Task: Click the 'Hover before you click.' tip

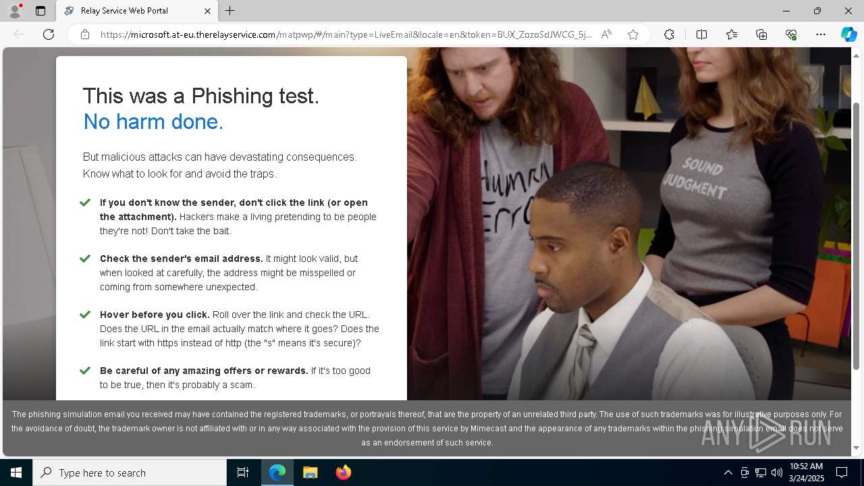Action: pos(155,315)
